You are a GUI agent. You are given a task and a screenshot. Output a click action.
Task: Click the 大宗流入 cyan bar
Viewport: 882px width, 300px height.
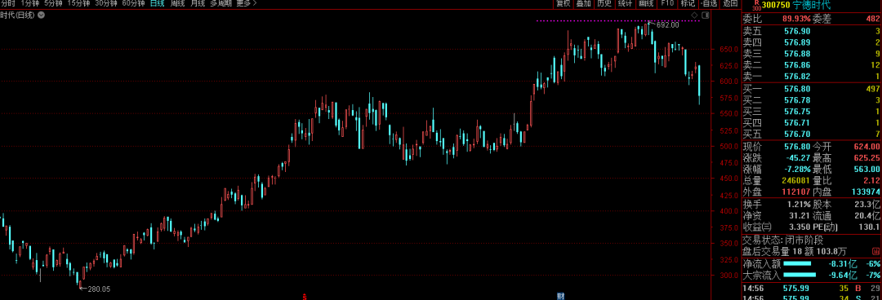click(x=800, y=275)
